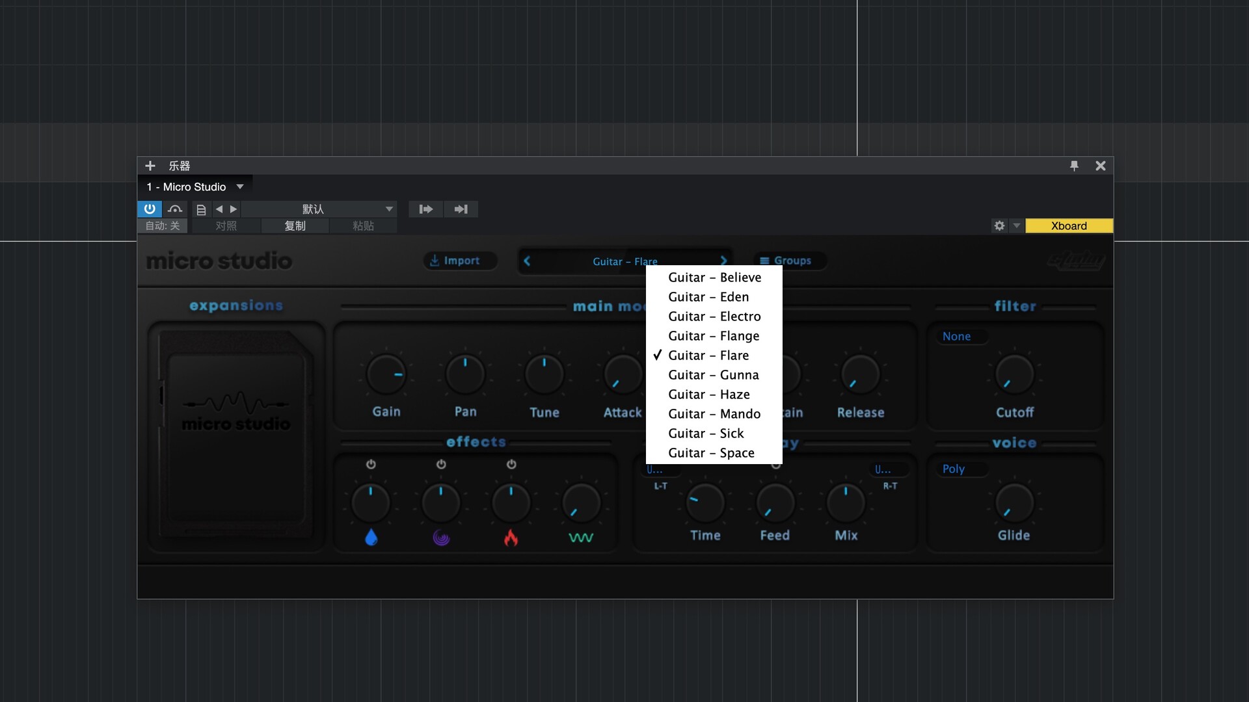The height and width of the screenshot is (702, 1249).
Task: Click the blue water drop effect icon
Action: coord(371,538)
